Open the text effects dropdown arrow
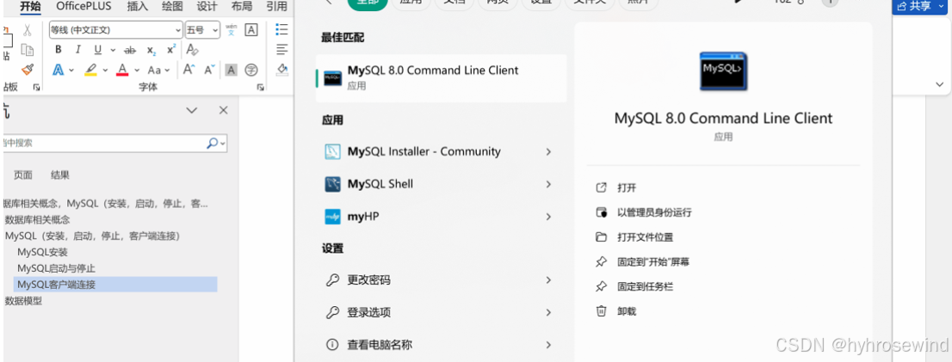This screenshot has width=952, height=362. [71, 71]
